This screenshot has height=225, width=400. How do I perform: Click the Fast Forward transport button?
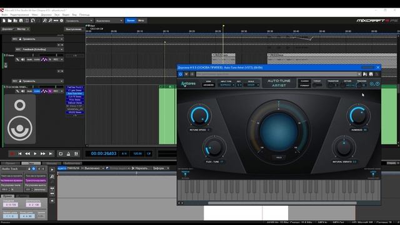pyautogui.click(x=43, y=154)
